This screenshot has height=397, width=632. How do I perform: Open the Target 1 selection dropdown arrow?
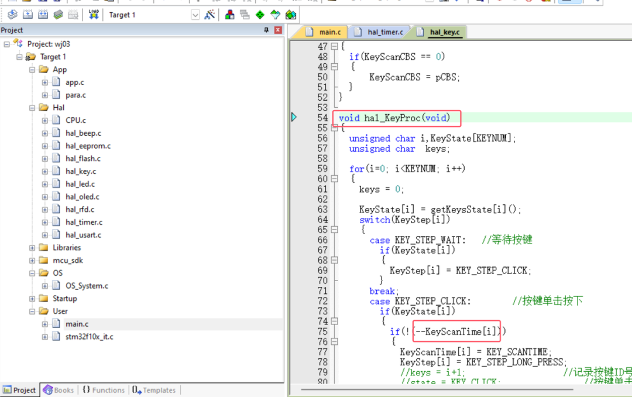pyautogui.click(x=195, y=15)
